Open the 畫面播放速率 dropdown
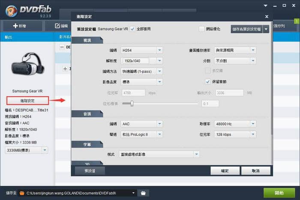The image size is (300, 200). 235,50
